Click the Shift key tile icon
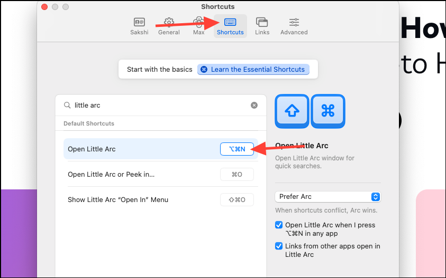 click(292, 111)
